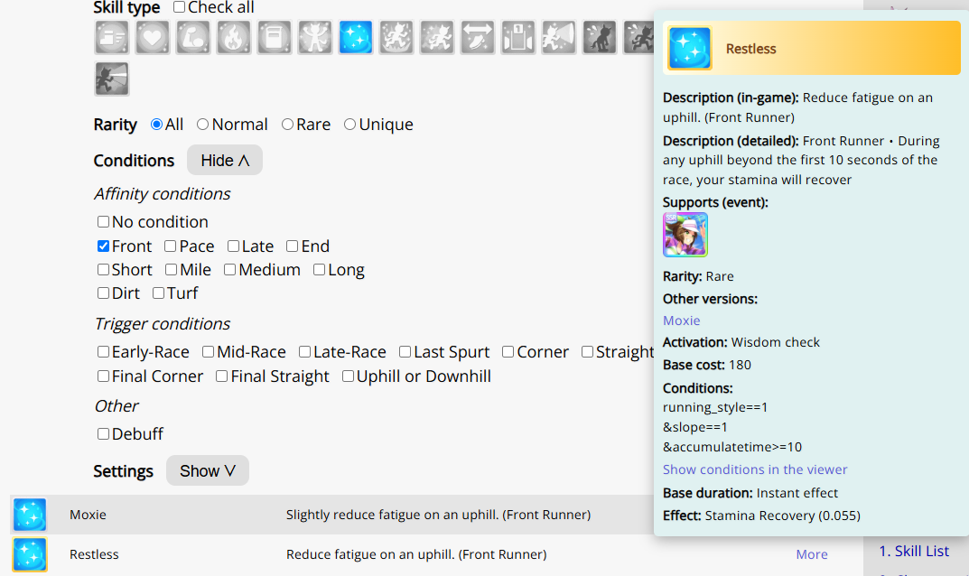This screenshot has width=969, height=576.
Task: Click the Restless icon in popup header
Action: (x=690, y=48)
